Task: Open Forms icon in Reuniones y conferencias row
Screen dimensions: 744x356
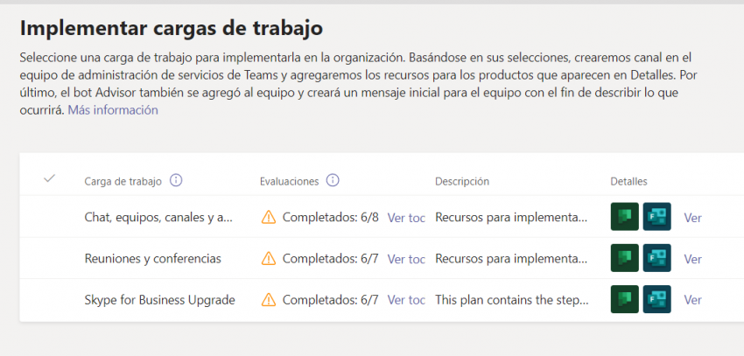Action: (x=657, y=258)
